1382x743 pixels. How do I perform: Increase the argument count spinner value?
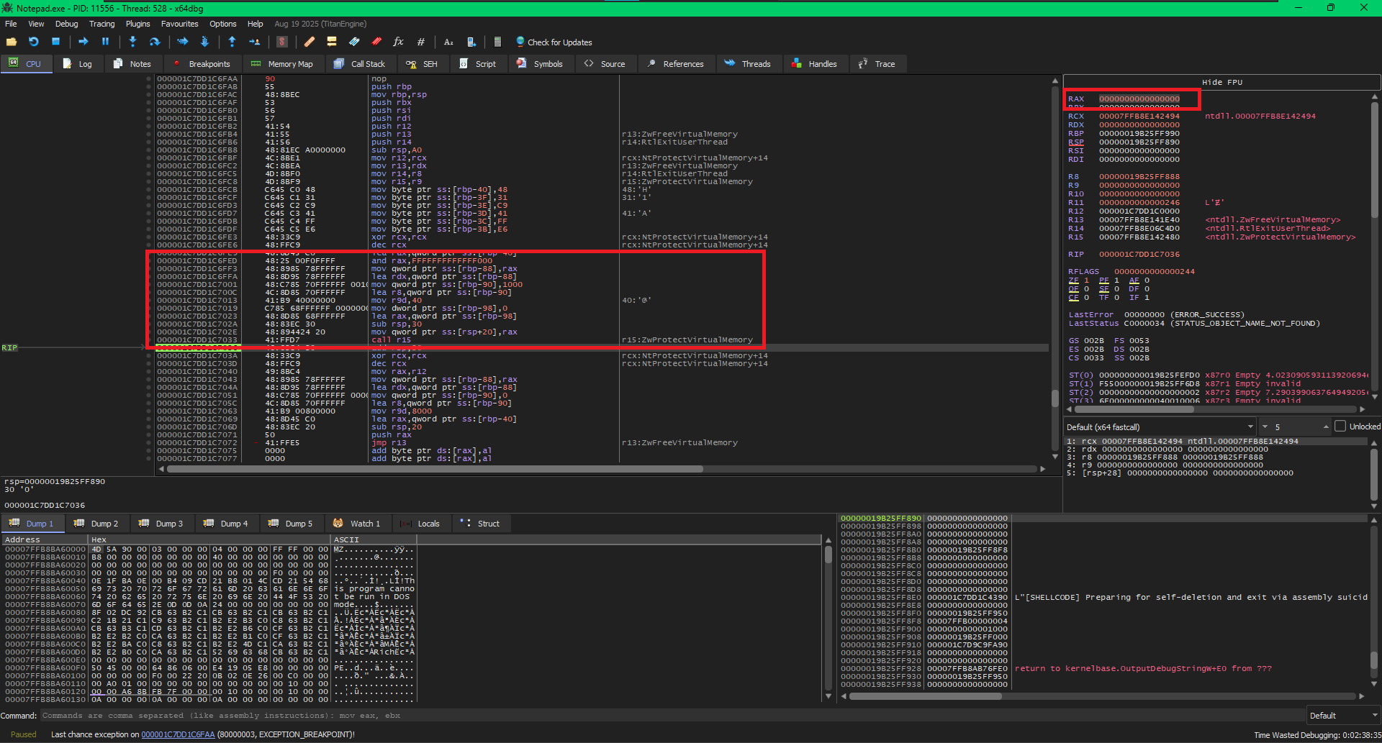1325,425
